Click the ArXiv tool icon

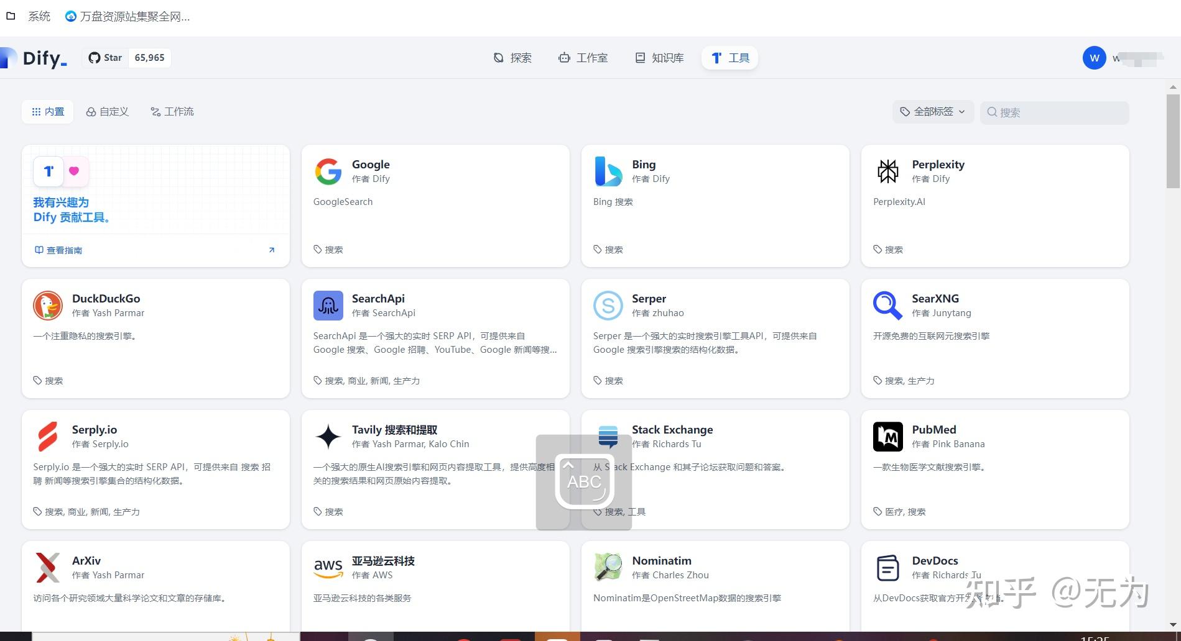click(48, 567)
